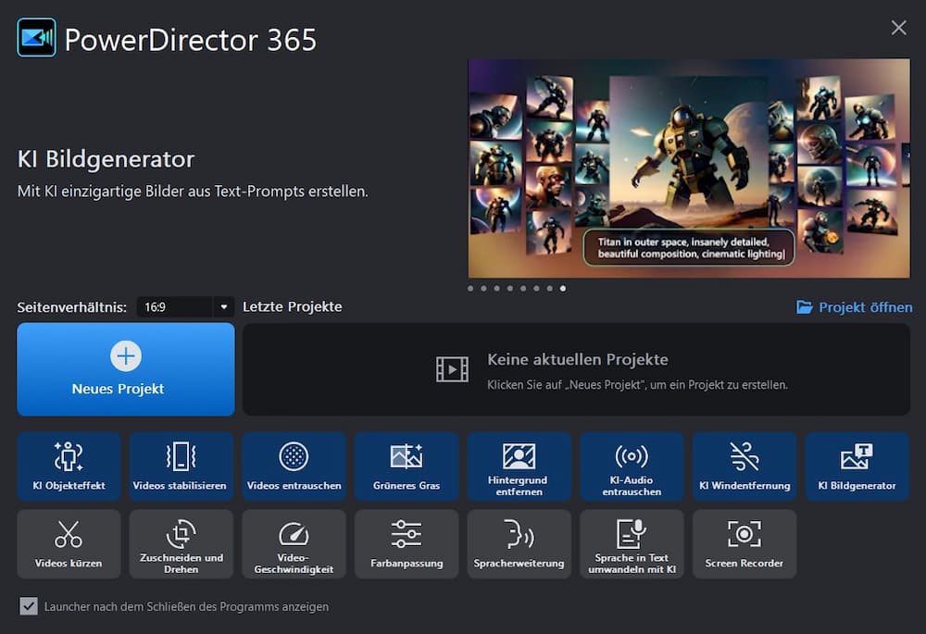
Task: Click the folder icon beside Projekt öffnen
Action: point(804,307)
